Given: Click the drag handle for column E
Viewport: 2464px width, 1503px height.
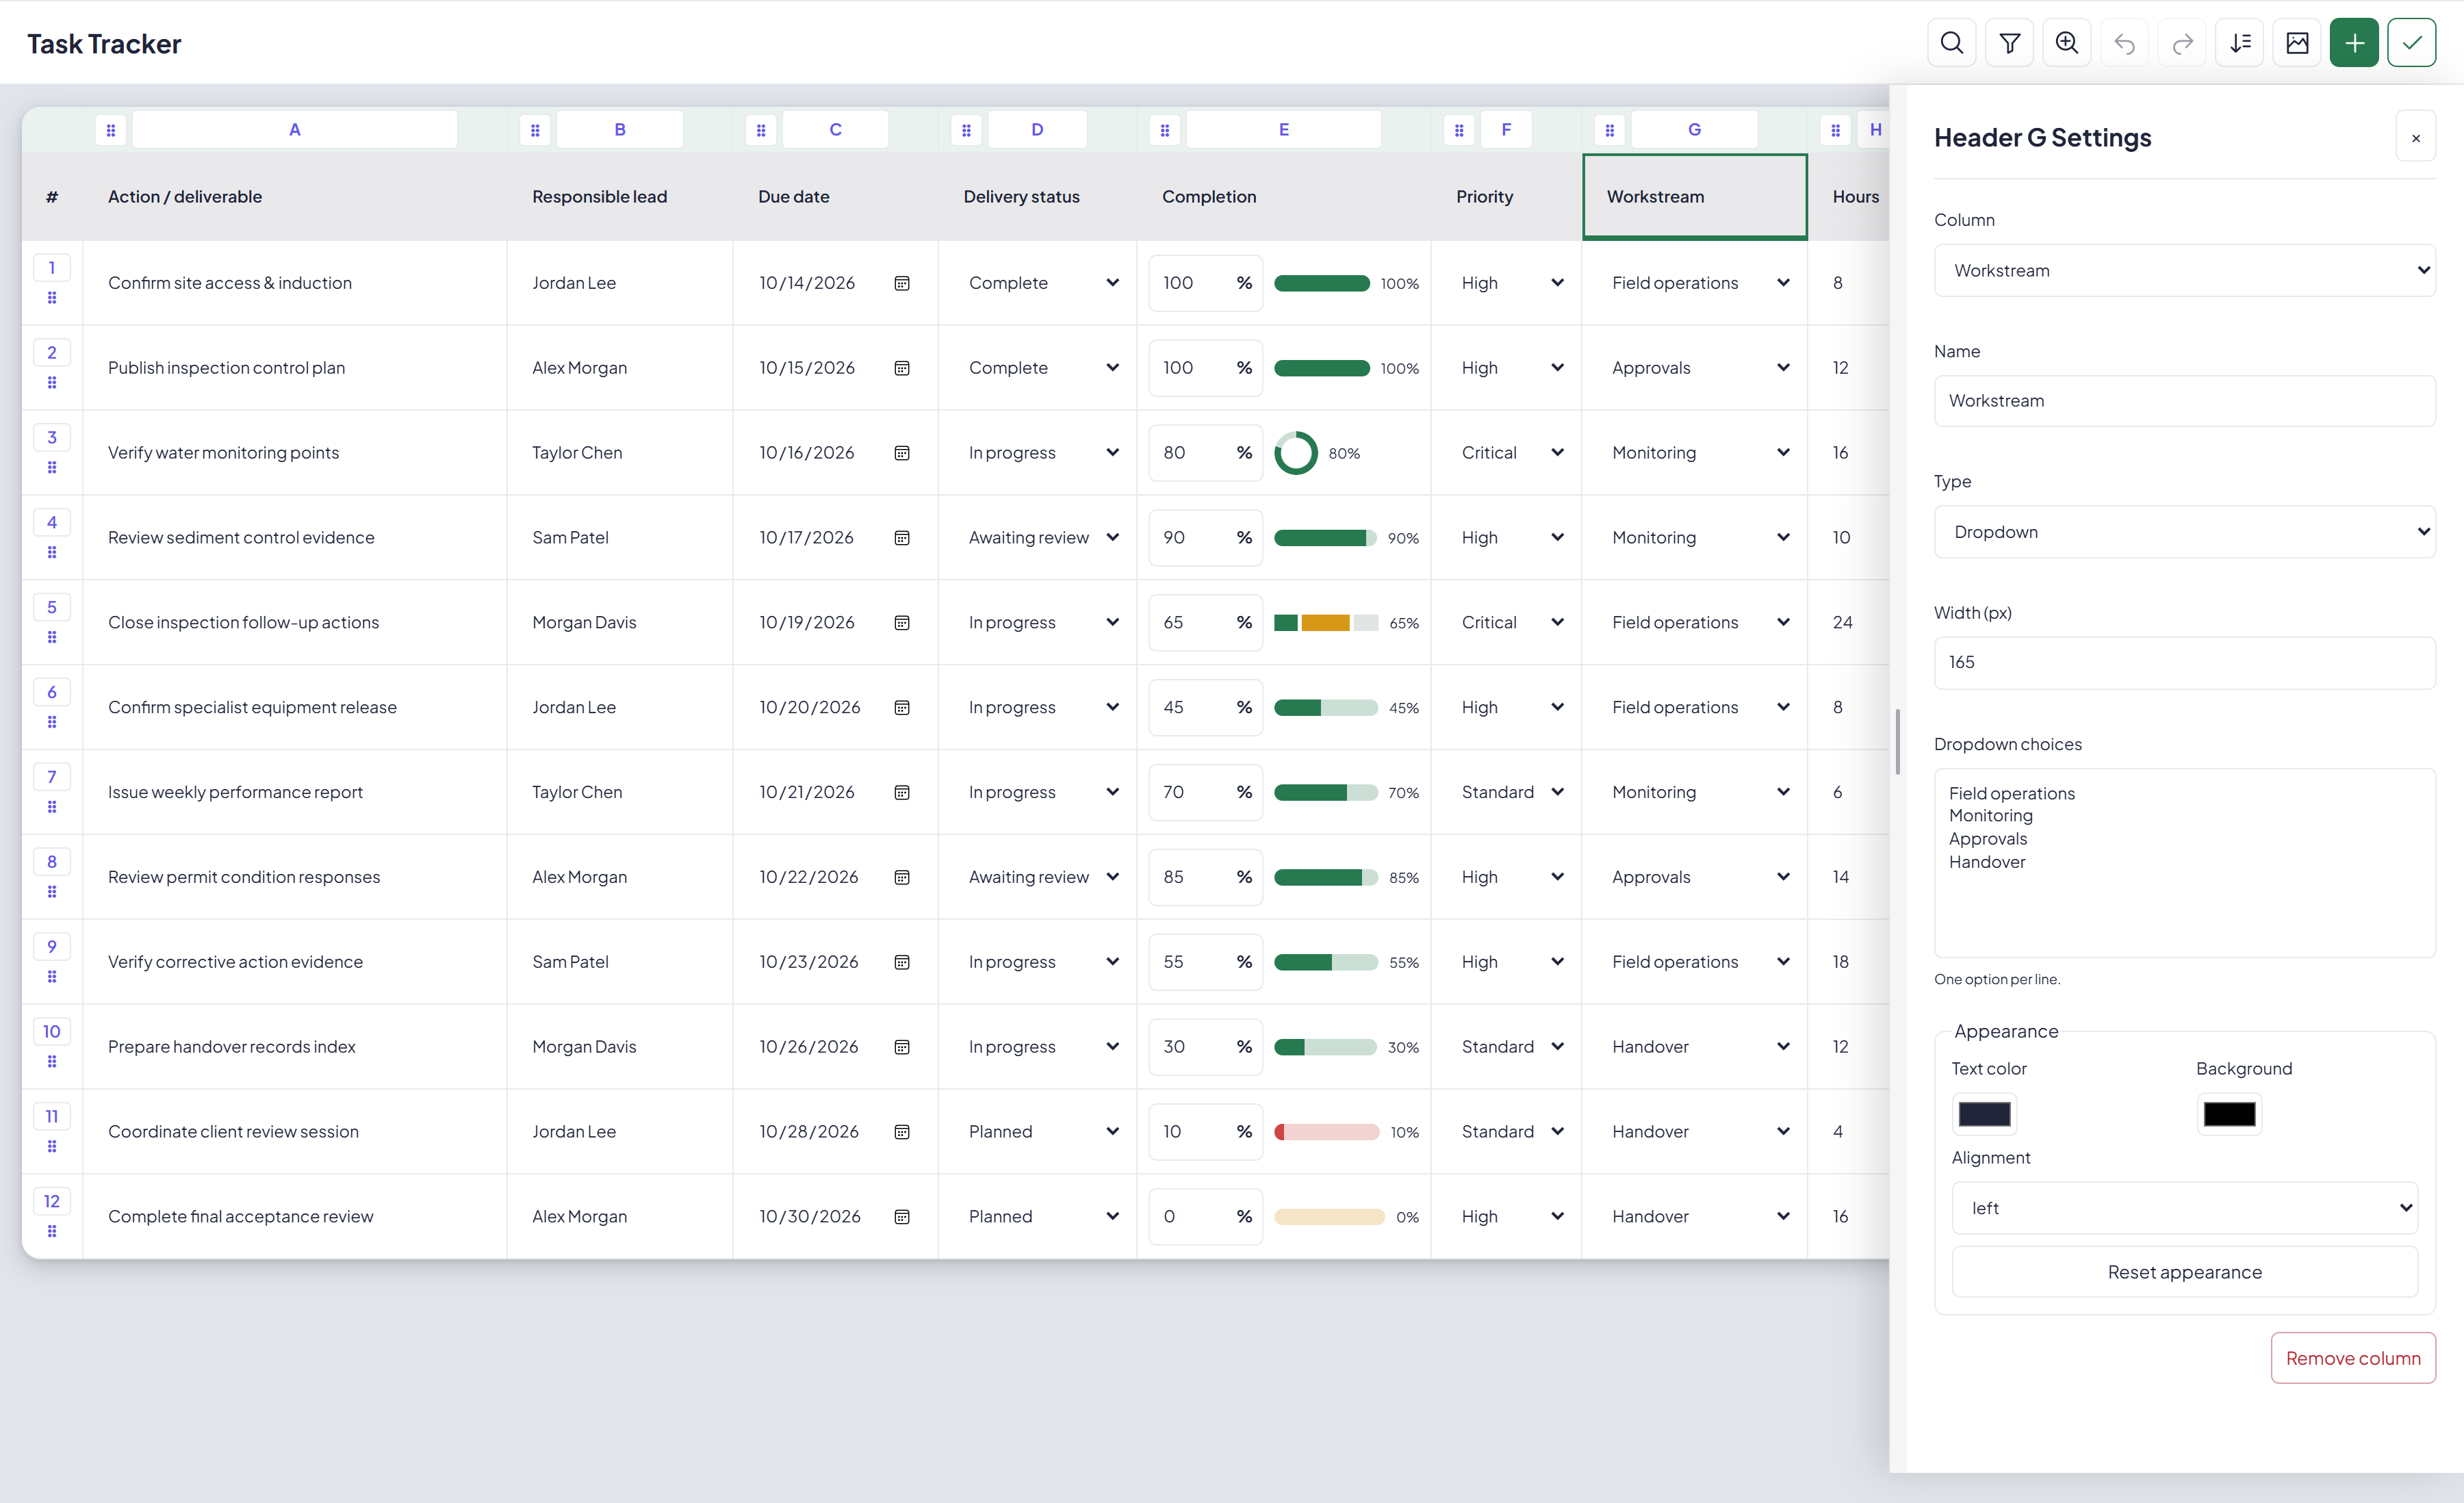Looking at the screenshot, I should [x=1165, y=130].
